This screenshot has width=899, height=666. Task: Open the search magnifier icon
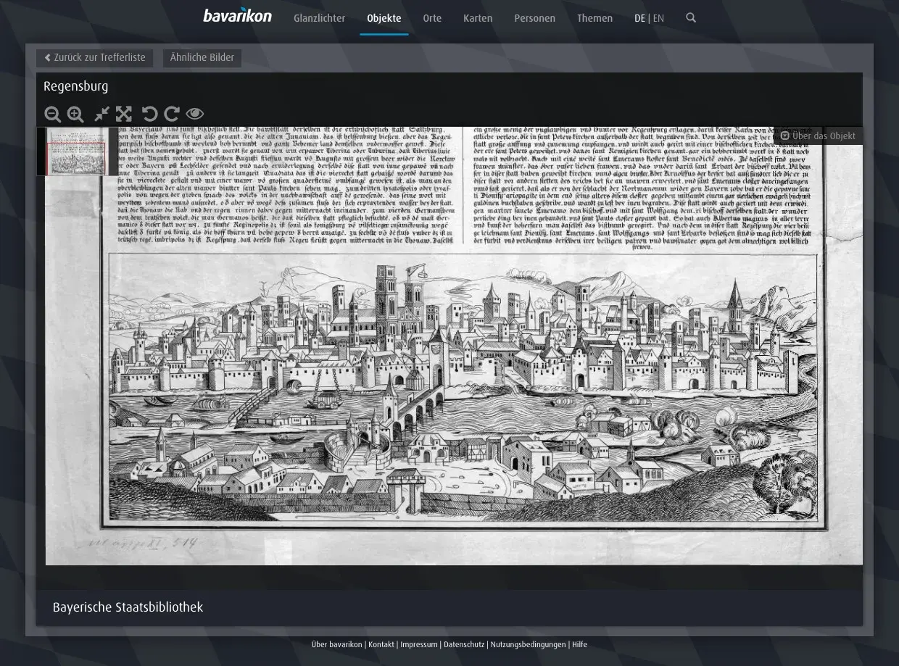[691, 18]
